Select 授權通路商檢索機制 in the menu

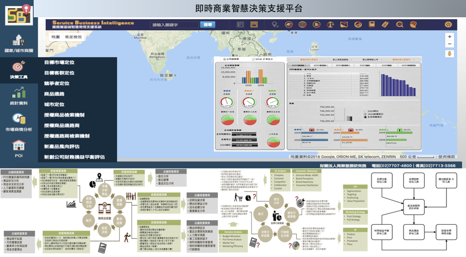(x=67, y=136)
